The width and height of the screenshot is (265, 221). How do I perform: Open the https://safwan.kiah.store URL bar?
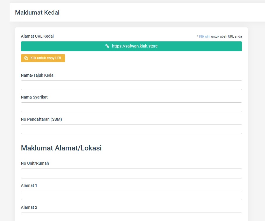(x=131, y=46)
